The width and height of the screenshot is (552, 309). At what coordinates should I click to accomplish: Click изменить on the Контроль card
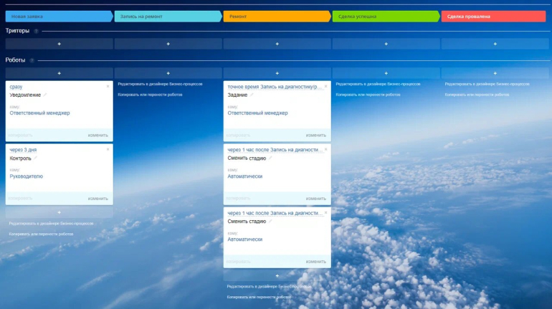click(98, 199)
